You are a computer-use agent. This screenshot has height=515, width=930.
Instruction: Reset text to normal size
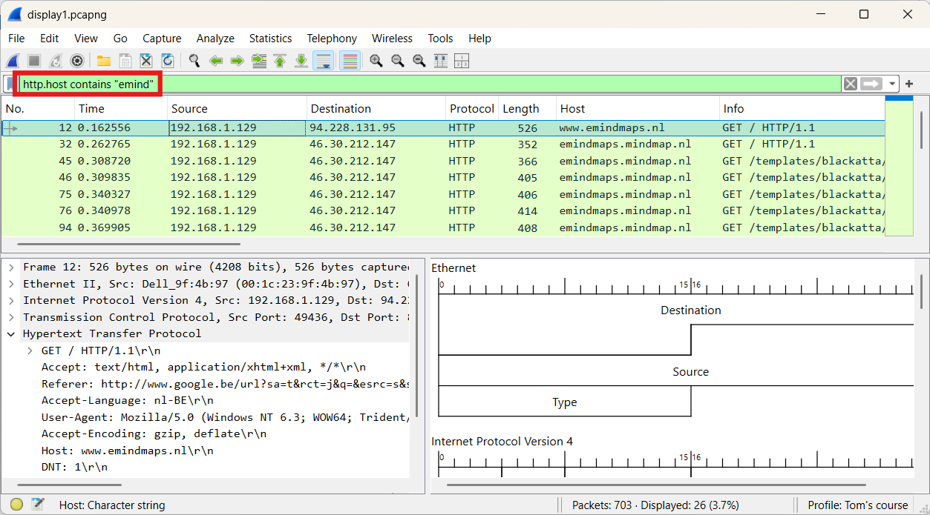pyautogui.click(x=419, y=61)
